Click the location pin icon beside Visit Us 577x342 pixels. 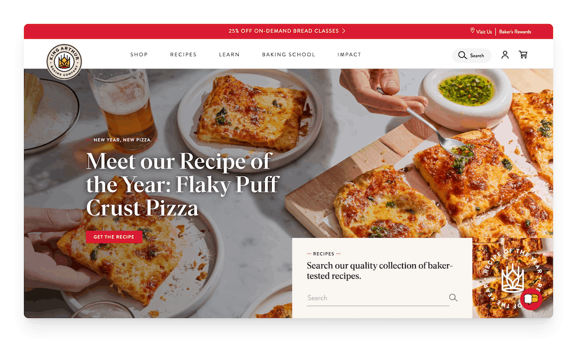click(x=472, y=30)
